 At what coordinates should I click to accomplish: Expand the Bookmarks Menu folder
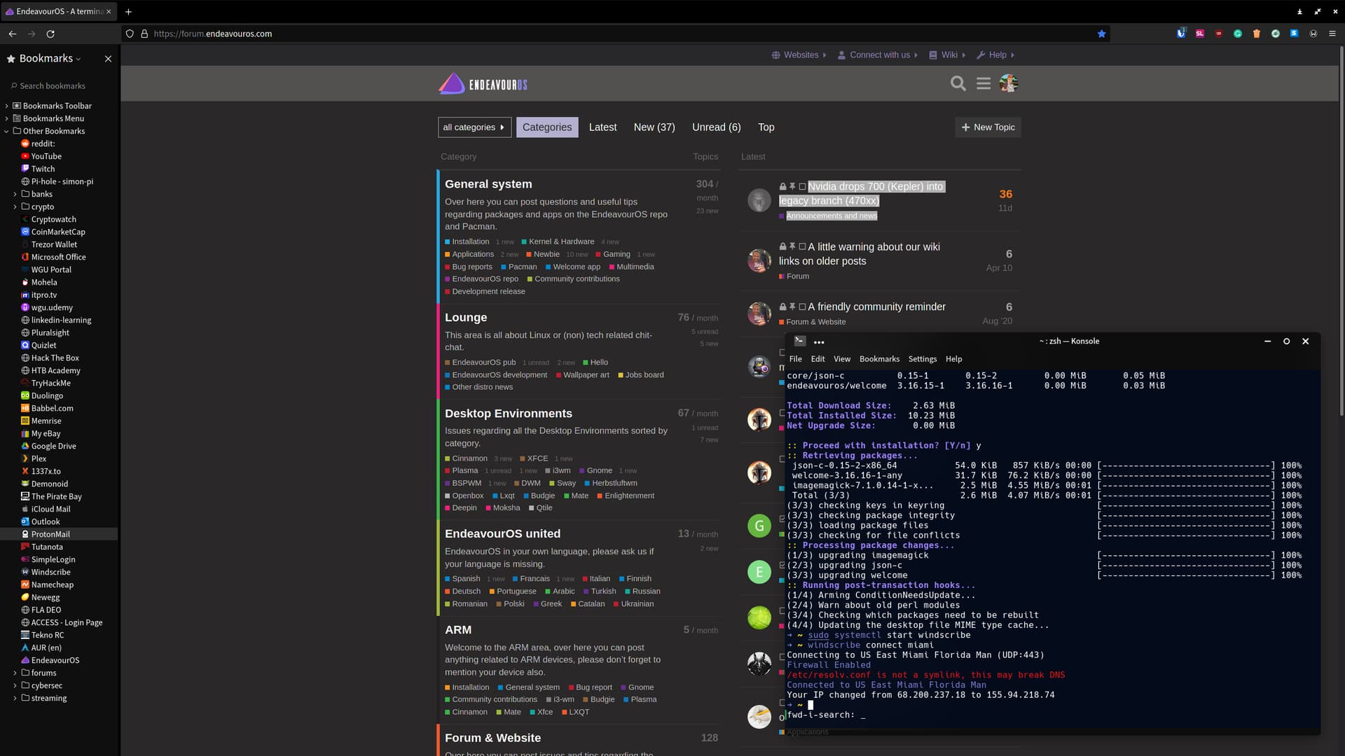pyautogui.click(x=7, y=118)
